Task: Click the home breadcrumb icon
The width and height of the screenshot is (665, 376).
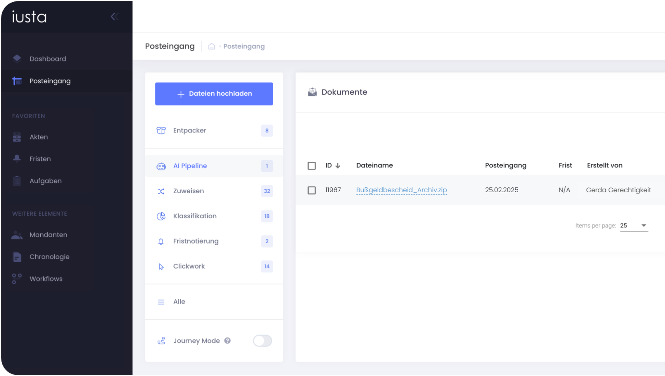Action: click(x=212, y=46)
